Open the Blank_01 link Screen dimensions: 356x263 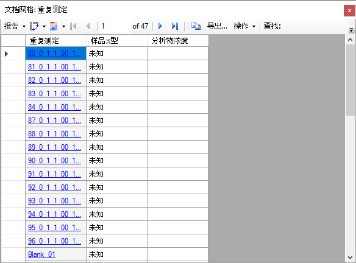tap(41, 254)
